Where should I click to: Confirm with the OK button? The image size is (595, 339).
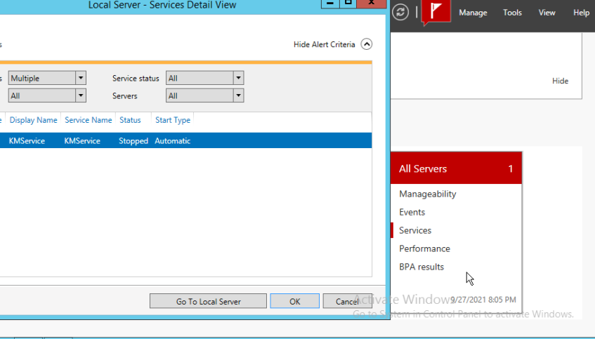[295, 301]
